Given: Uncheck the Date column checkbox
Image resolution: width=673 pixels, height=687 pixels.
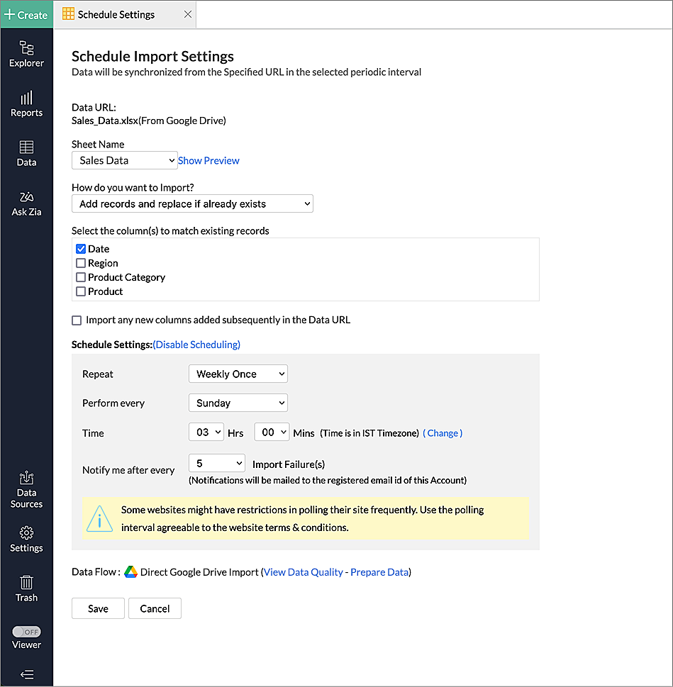Looking at the screenshot, I should pos(81,249).
